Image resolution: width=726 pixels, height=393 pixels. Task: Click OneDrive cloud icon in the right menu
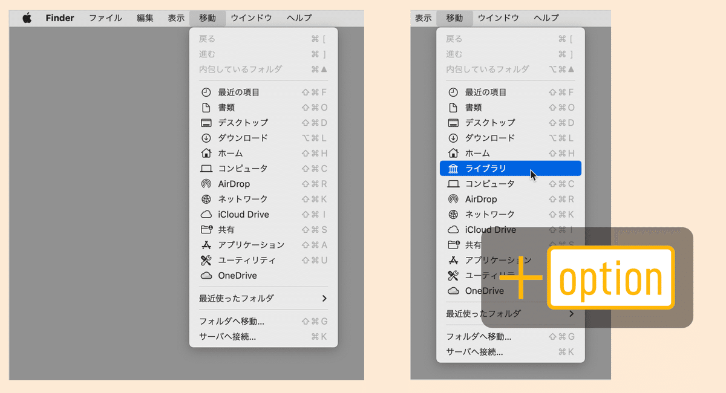click(x=453, y=291)
